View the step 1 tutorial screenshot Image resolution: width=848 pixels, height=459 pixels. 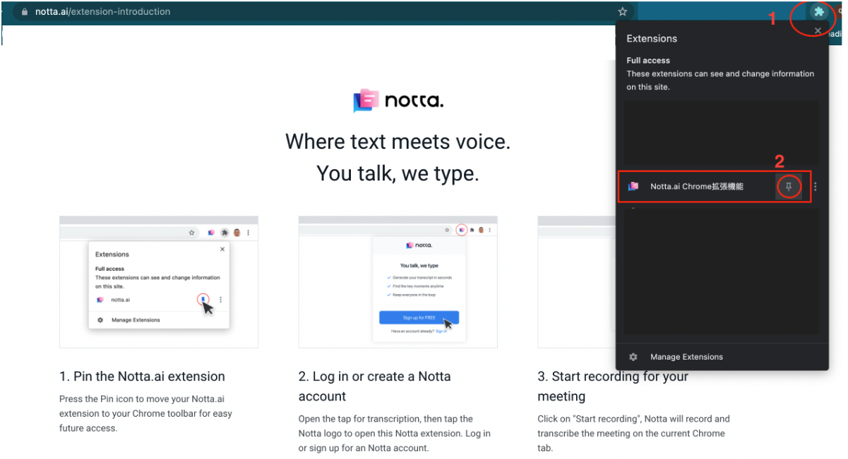point(158,282)
